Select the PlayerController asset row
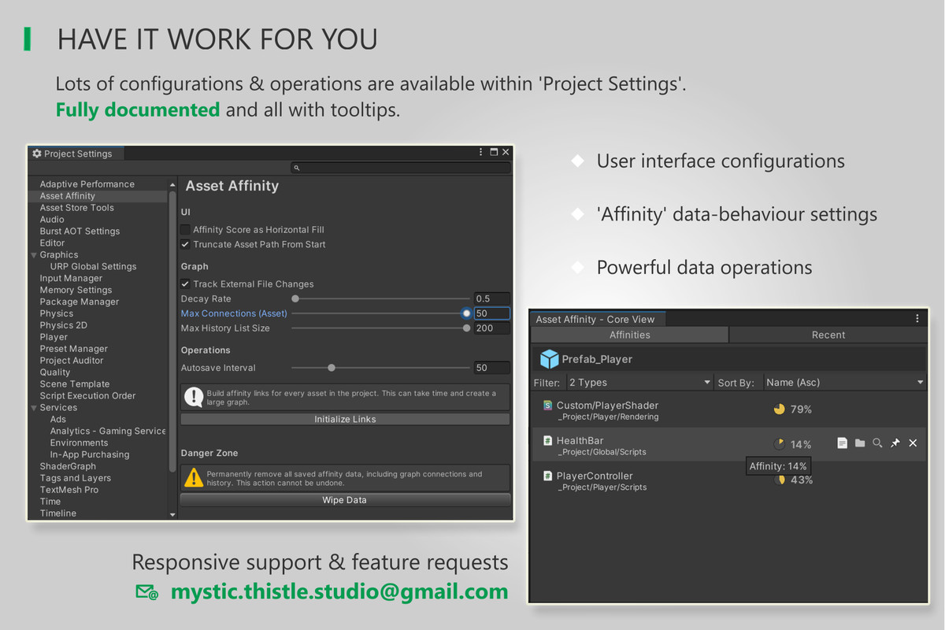This screenshot has height=630, width=945. 728,480
